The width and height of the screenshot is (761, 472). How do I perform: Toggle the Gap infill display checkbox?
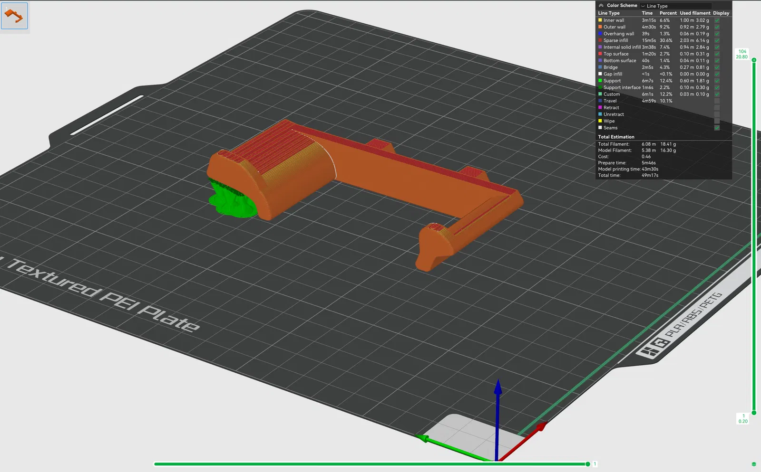point(717,74)
